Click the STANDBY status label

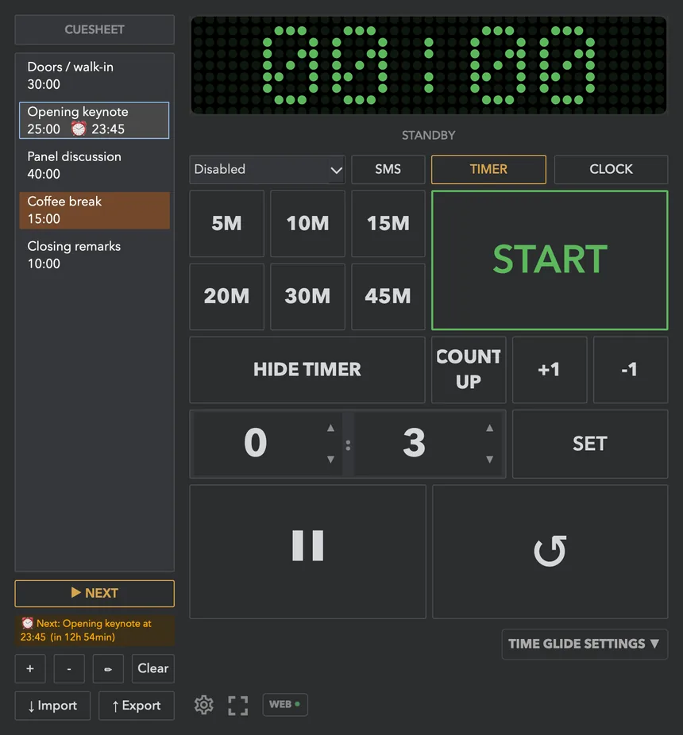pyautogui.click(x=428, y=136)
